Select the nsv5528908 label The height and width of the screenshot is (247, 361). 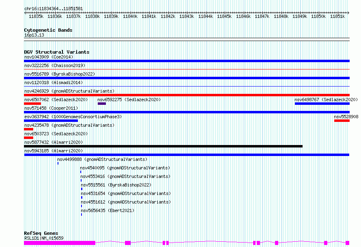click(x=346, y=117)
